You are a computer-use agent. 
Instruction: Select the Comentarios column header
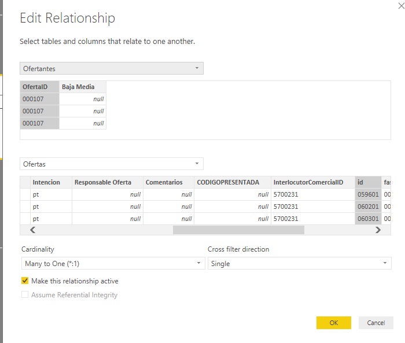click(169, 182)
